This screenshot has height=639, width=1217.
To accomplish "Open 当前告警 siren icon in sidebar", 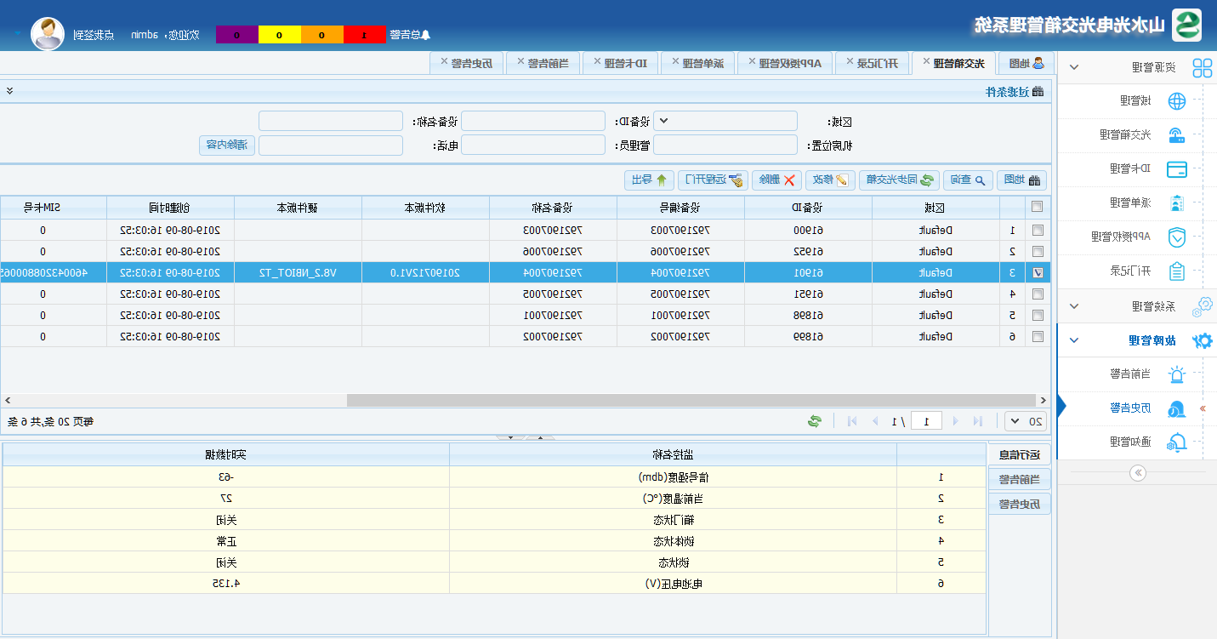I will click(1176, 374).
